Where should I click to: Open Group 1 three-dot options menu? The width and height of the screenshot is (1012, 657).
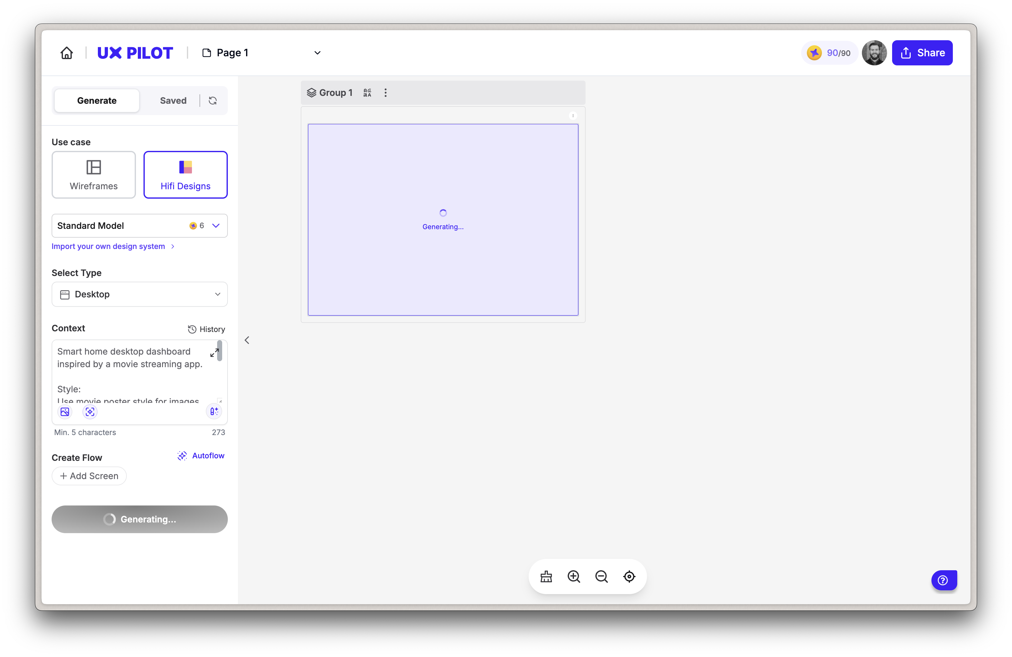click(x=385, y=93)
